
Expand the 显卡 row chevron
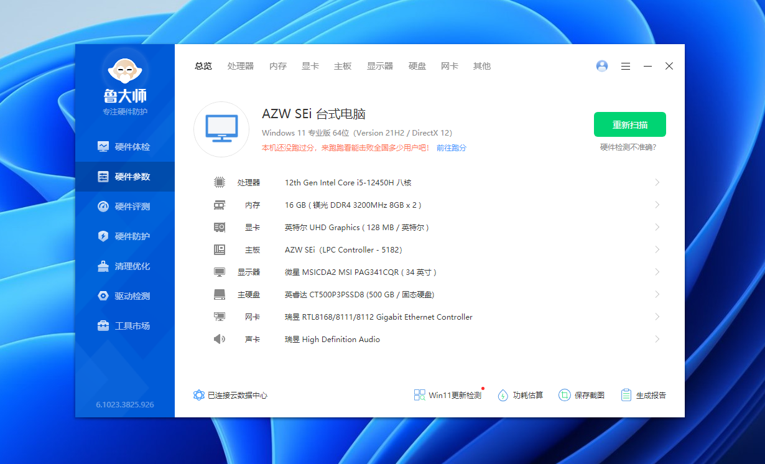[x=657, y=228]
